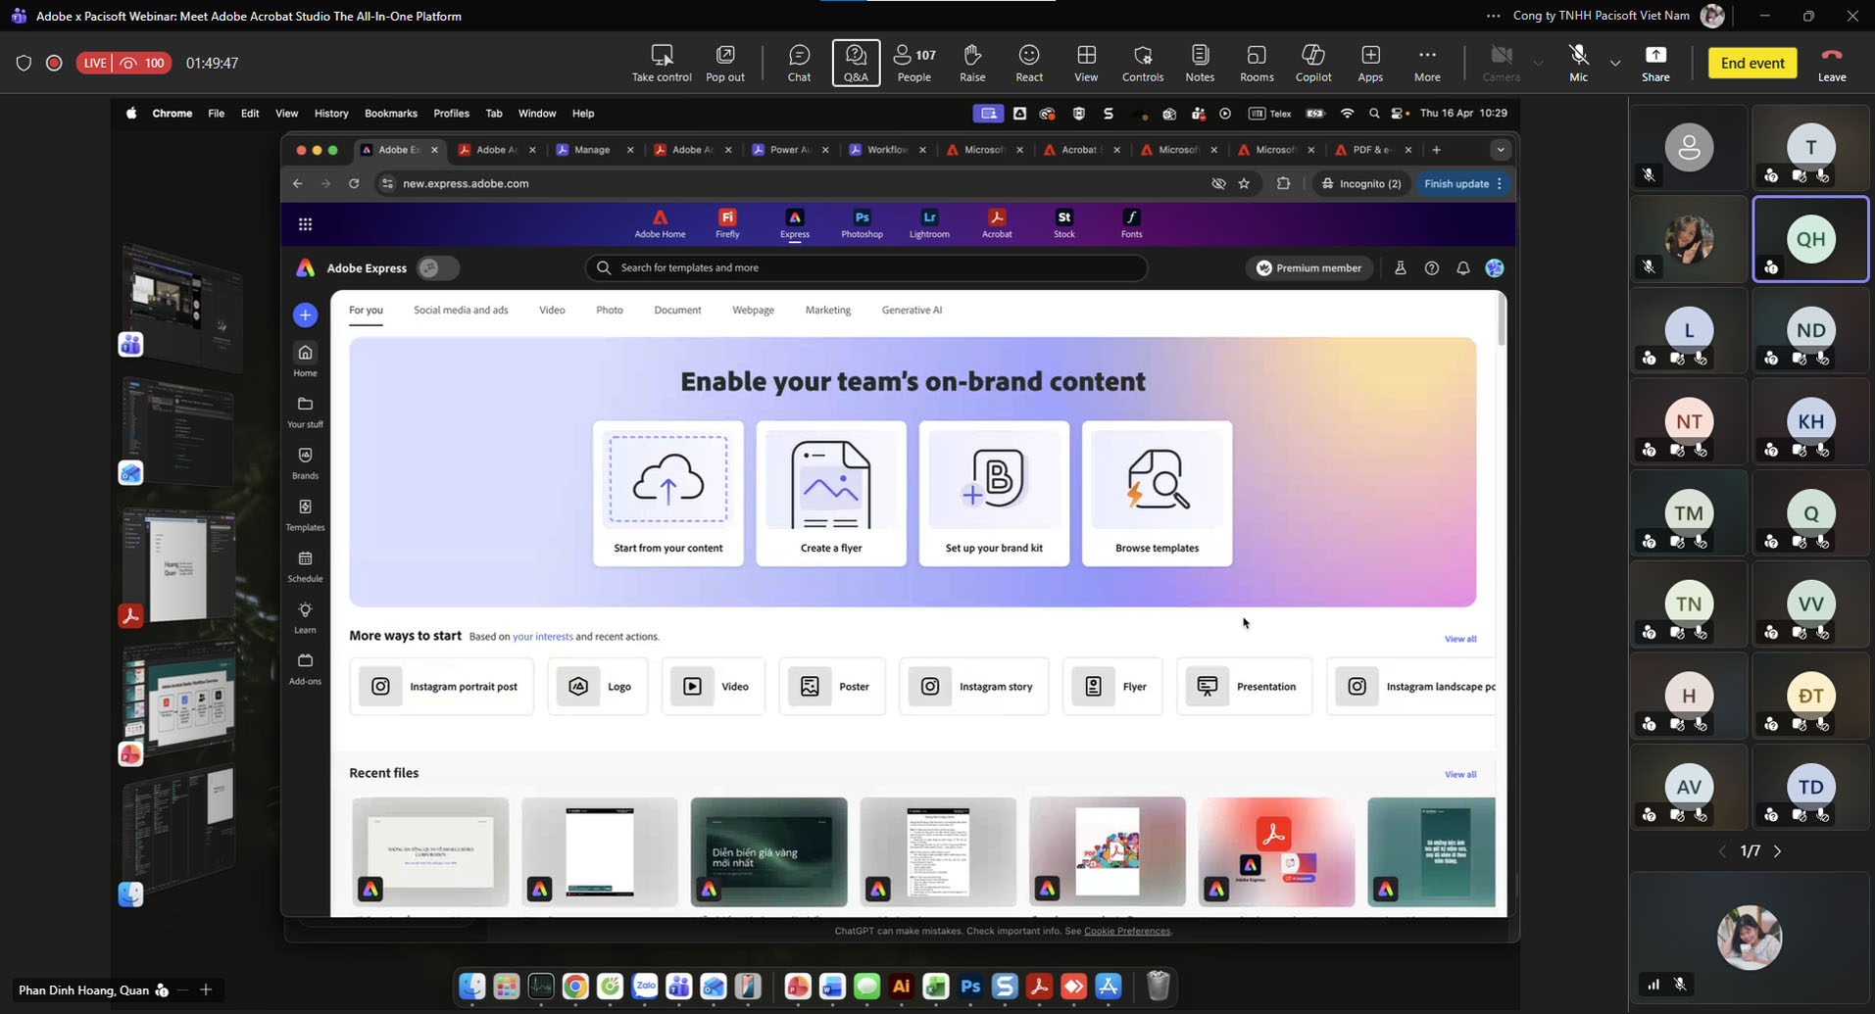Click the Share screen icon
This screenshot has height=1014, width=1875.
point(1654,63)
